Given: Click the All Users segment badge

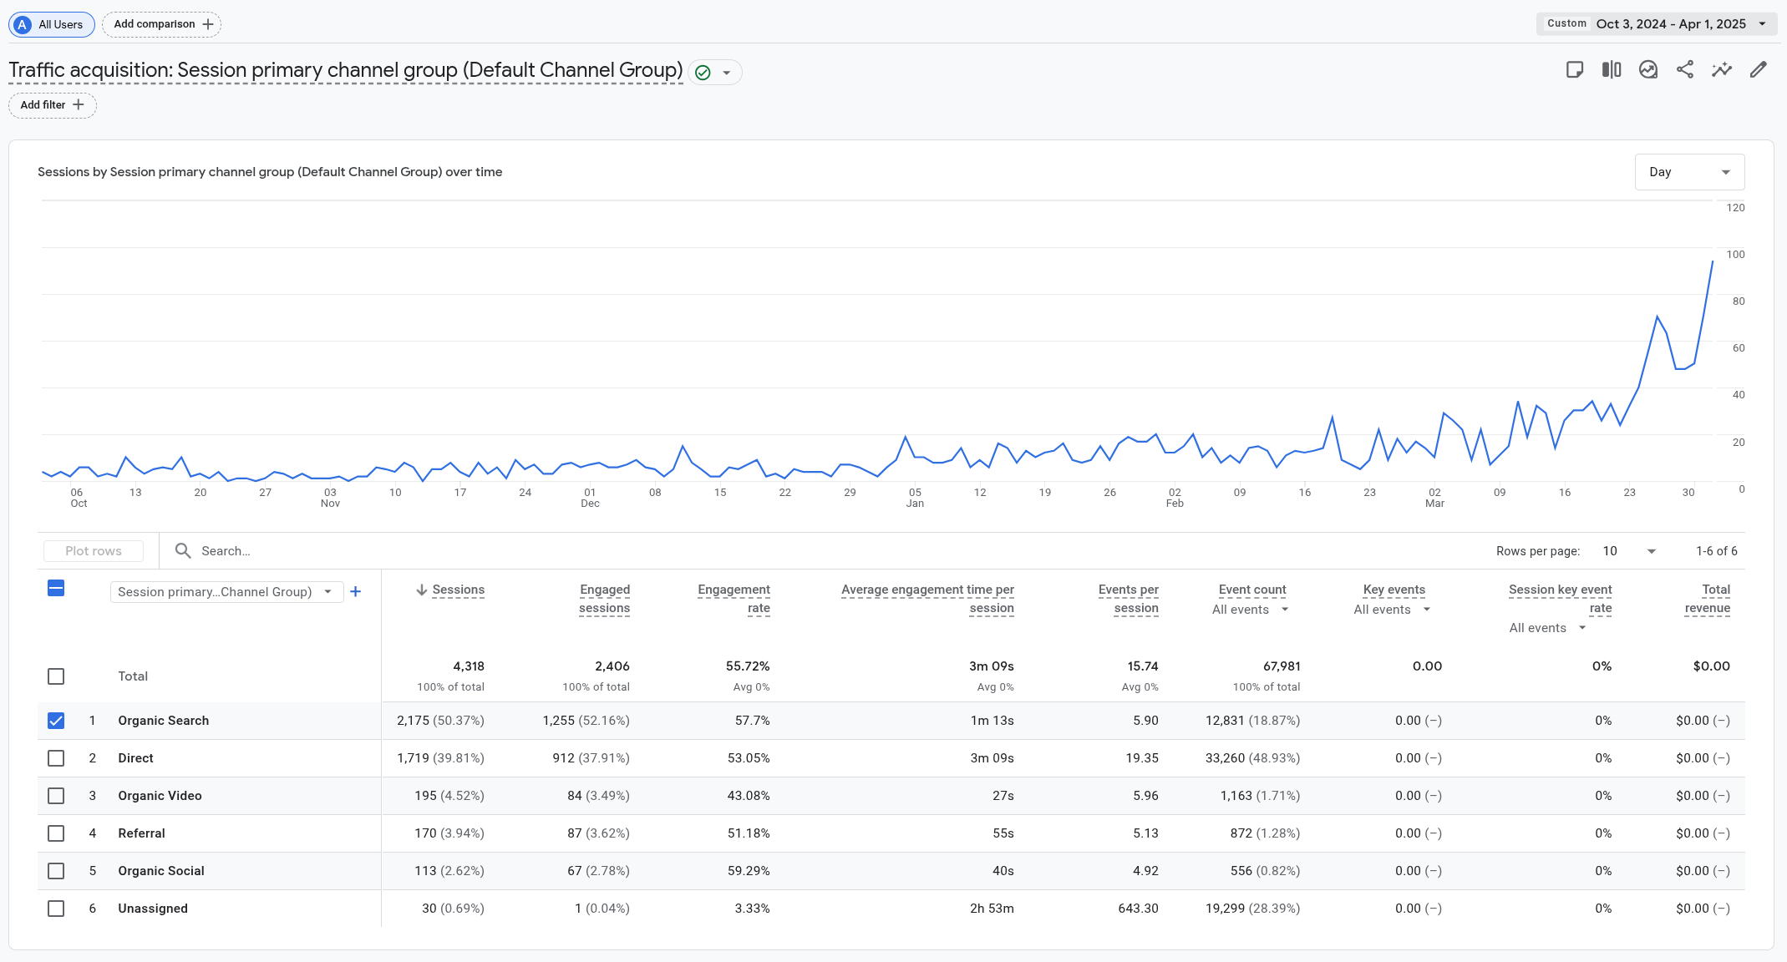Looking at the screenshot, I should pos(52,24).
